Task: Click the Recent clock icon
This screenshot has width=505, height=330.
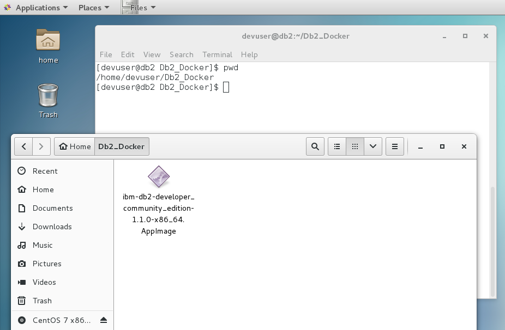Action: pos(22,171)
